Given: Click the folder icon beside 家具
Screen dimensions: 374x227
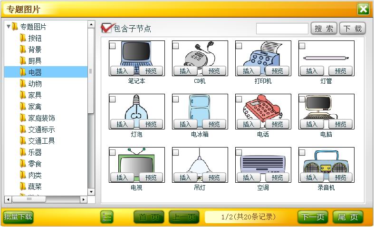Looking at the screenshot, I should [23, 95].
